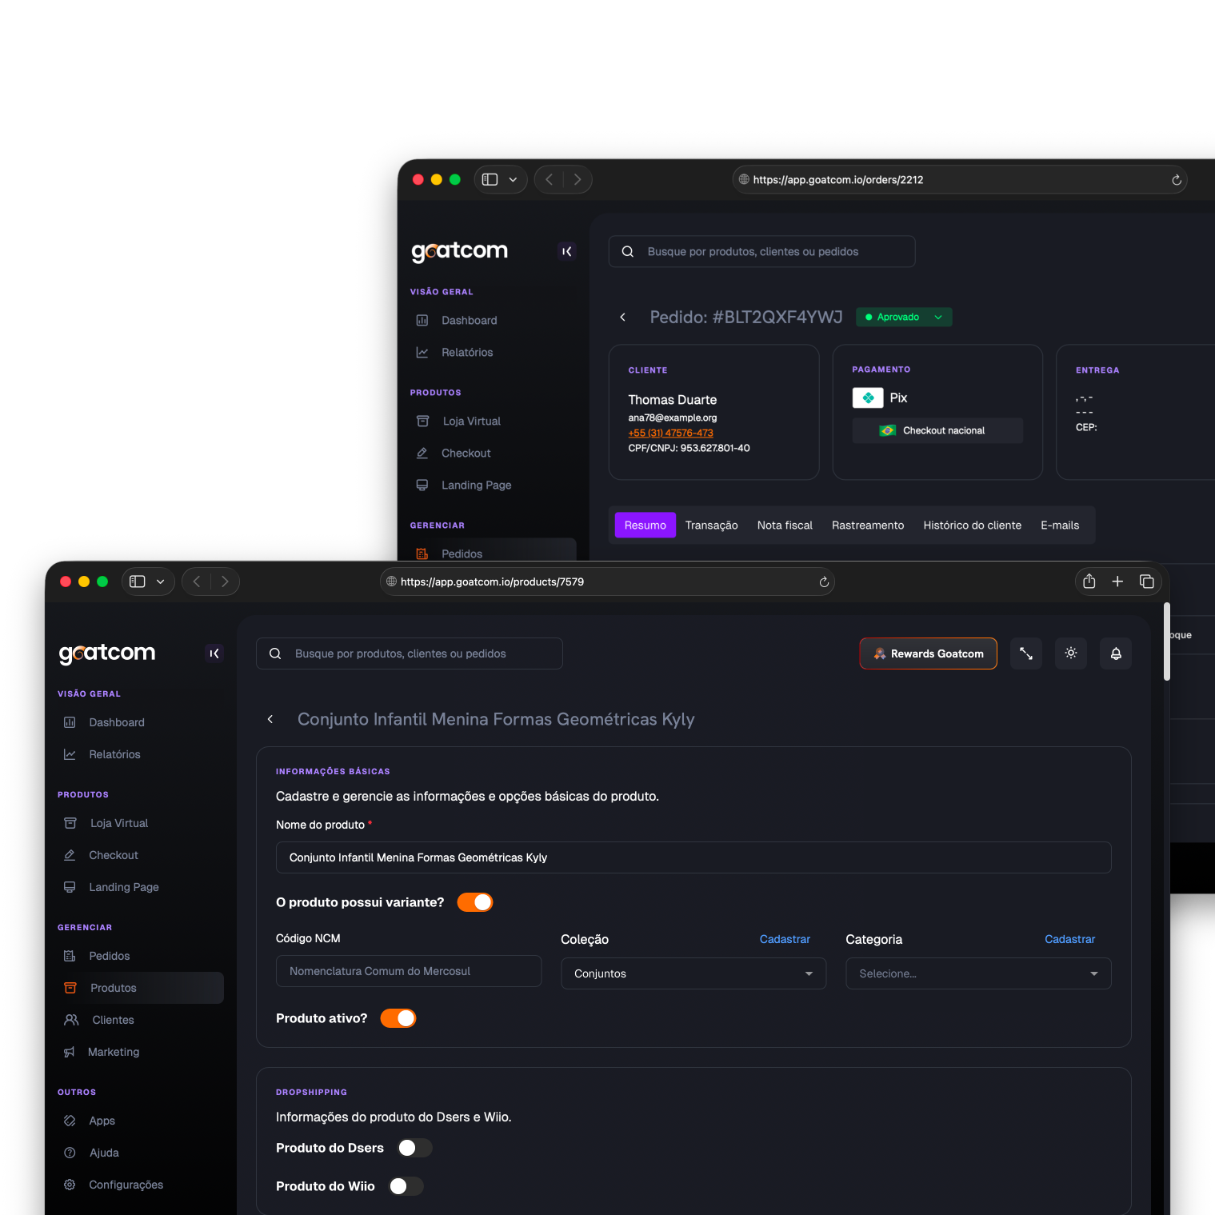Screen dimensions: 1215x1215
Task: Open the Clientes menu in sidebar
Action: pyautogui.click(x=113, y=1020)
